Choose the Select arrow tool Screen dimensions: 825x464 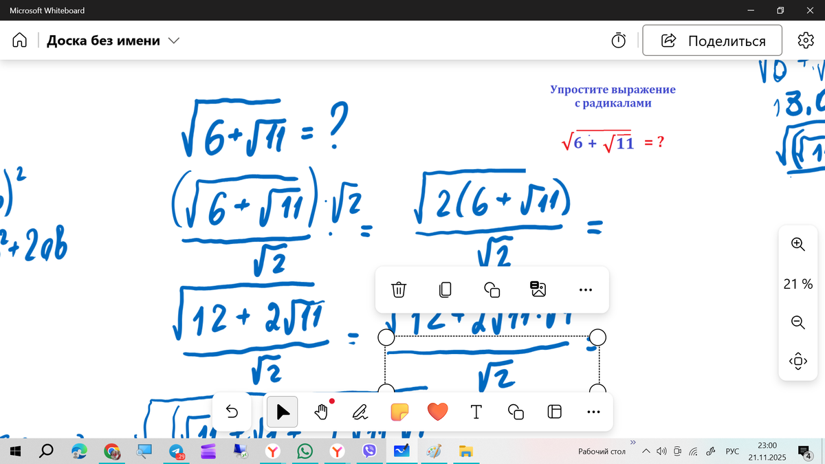[x=283, y=412]
